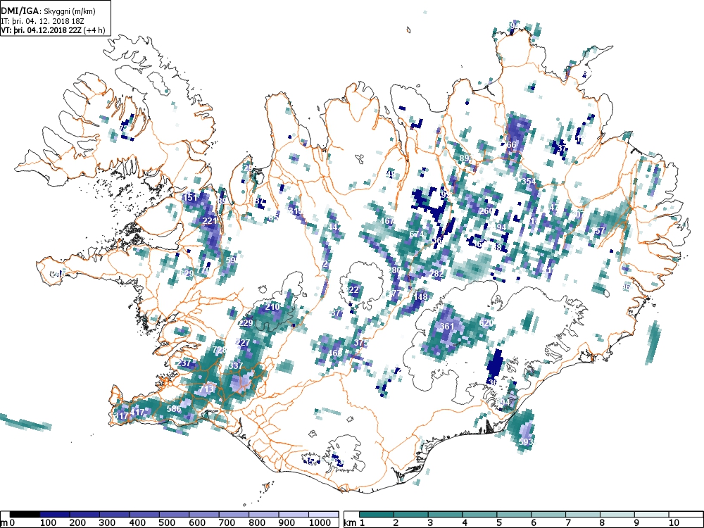Click the '629' visibility value on the map
Image resolution: width=704 pixels, height=528 pixels.
pos(187,273)
